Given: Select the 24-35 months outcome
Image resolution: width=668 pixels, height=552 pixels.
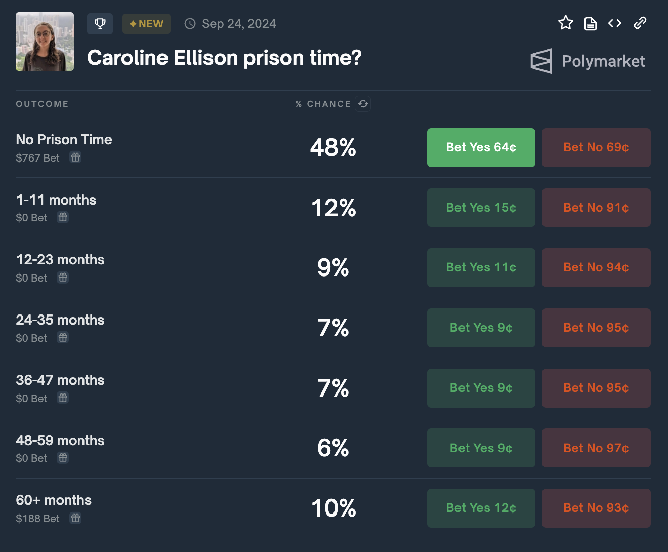Looking at the screenshot, I should (x=60, y=320).
